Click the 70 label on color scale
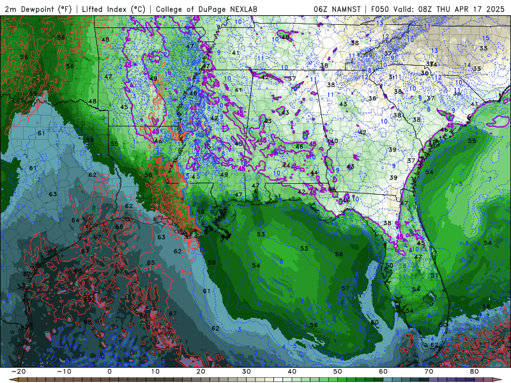 [429, 372]
